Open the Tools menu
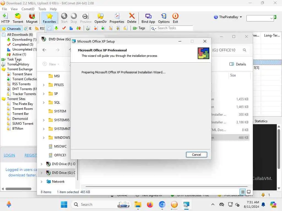Screen dimensions: 282x211 42,9
